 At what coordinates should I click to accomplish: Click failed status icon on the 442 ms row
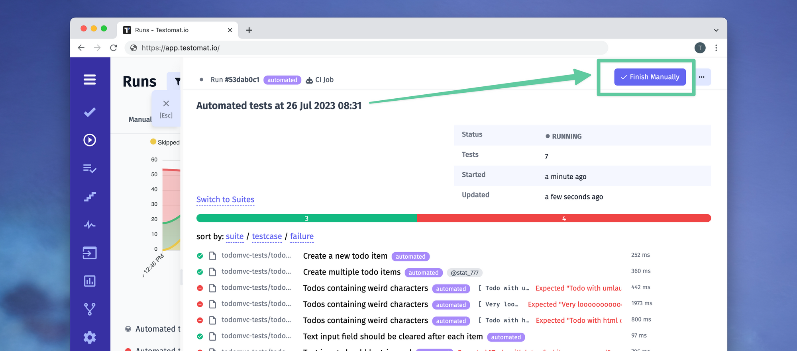[x=200, y=288]
